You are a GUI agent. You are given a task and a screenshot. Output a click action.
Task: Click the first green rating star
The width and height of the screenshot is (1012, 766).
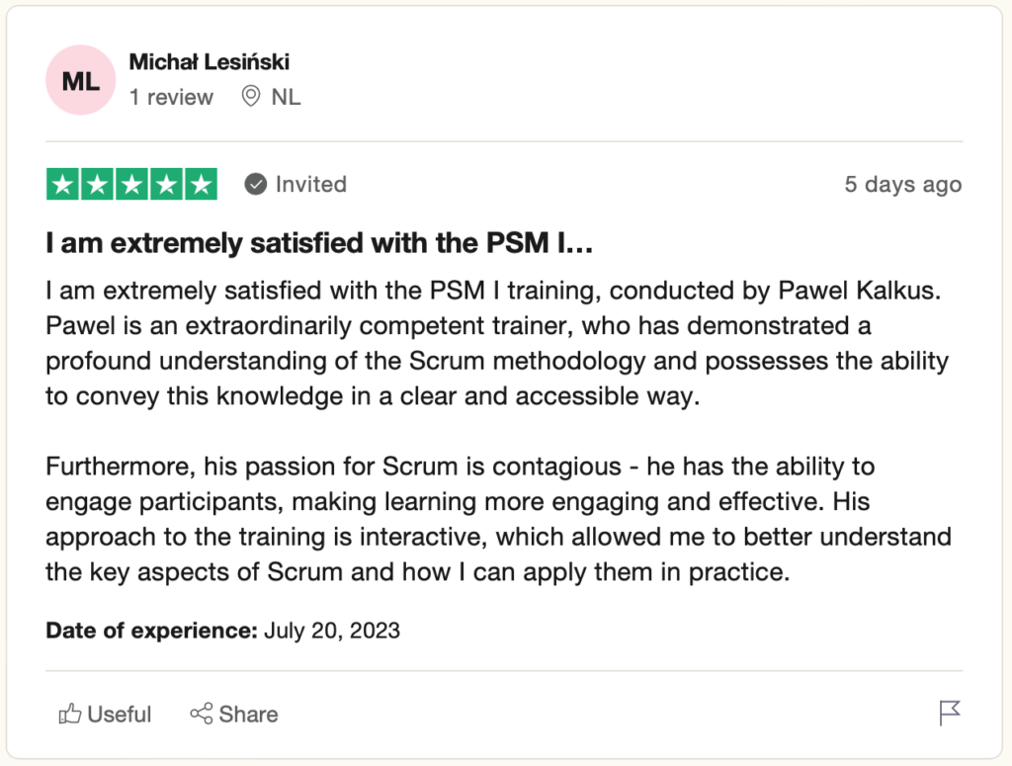62,185
